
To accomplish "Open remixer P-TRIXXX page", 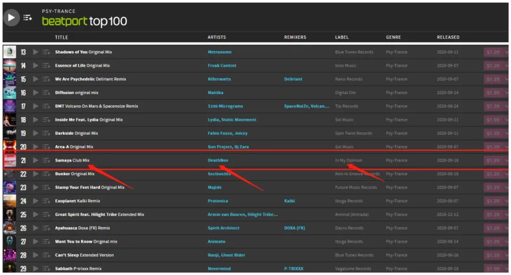I will pyautogui.click(x=294, y=268).
